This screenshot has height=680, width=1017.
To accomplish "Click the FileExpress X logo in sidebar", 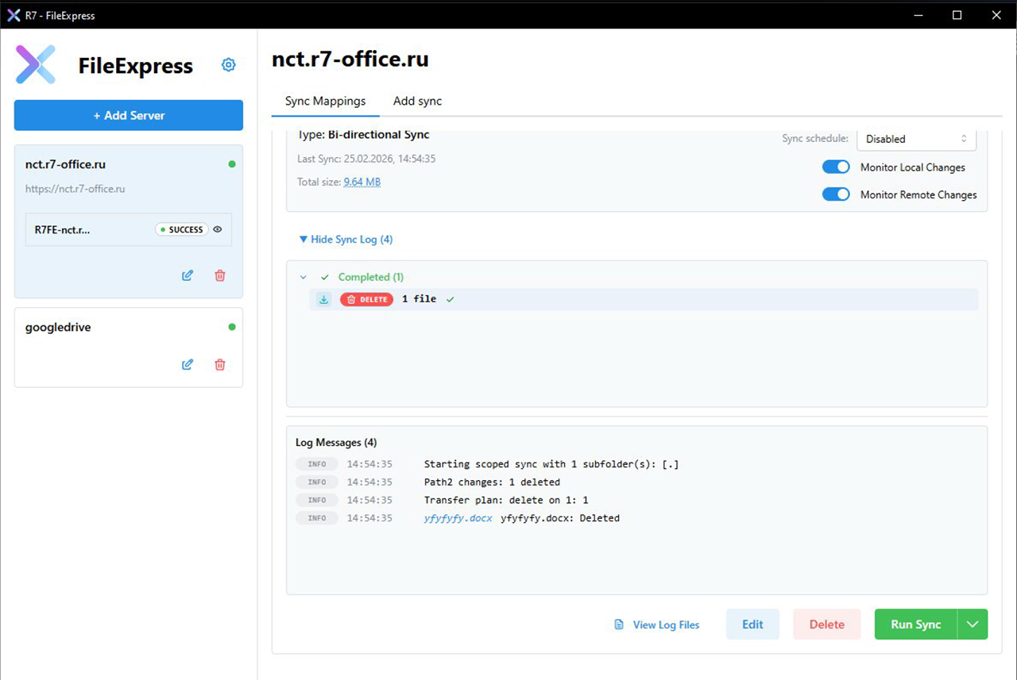I will (x=36, y=65).
